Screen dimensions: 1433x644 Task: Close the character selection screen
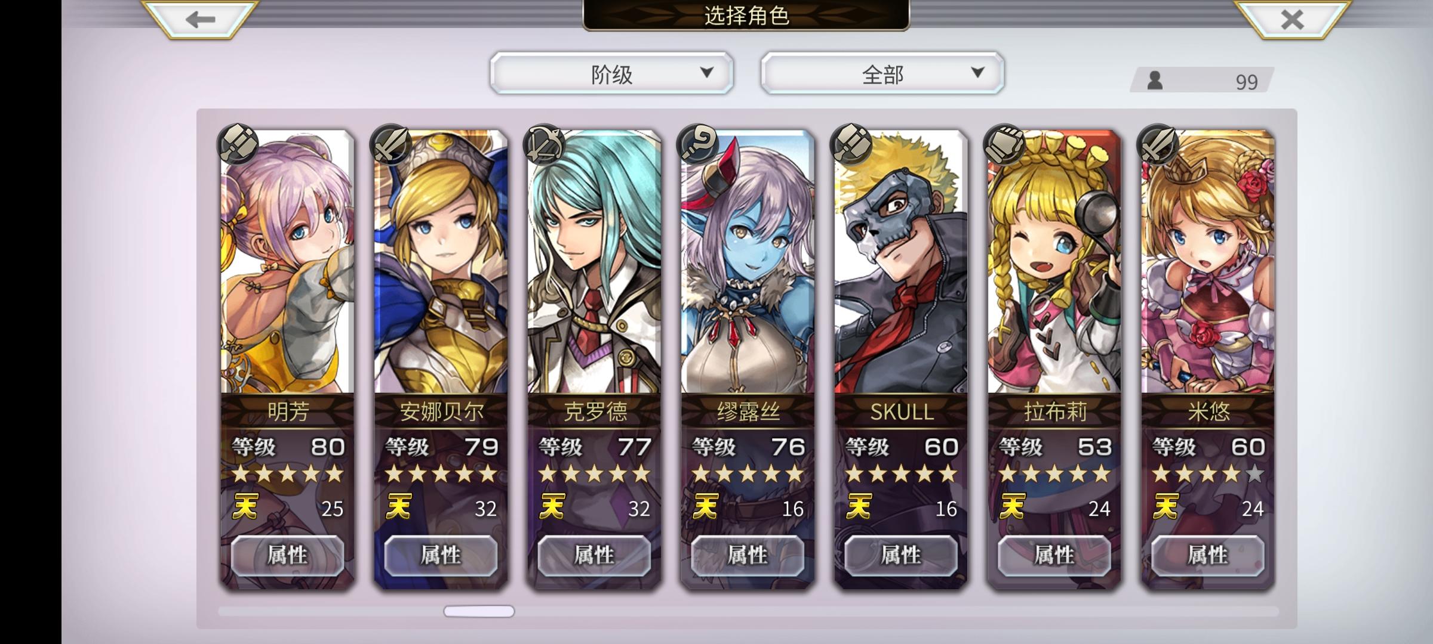[1292, 19]
